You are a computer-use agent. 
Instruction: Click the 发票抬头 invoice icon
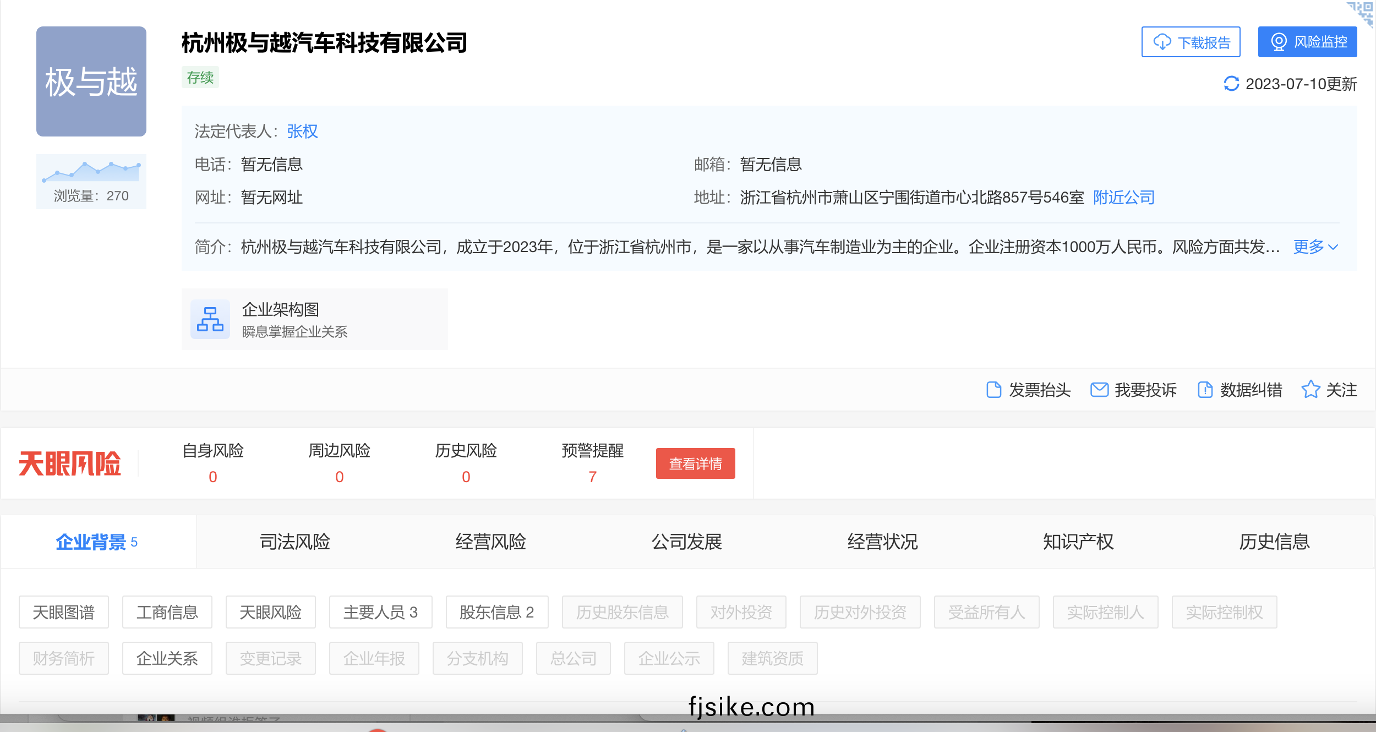click(993, 390)
